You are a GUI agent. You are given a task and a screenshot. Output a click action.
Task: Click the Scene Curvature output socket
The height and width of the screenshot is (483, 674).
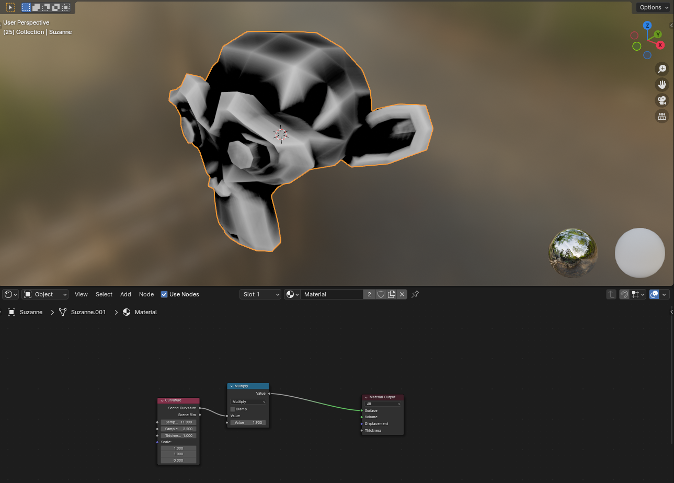point(200,408)
